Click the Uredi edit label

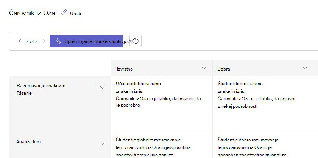75,14
